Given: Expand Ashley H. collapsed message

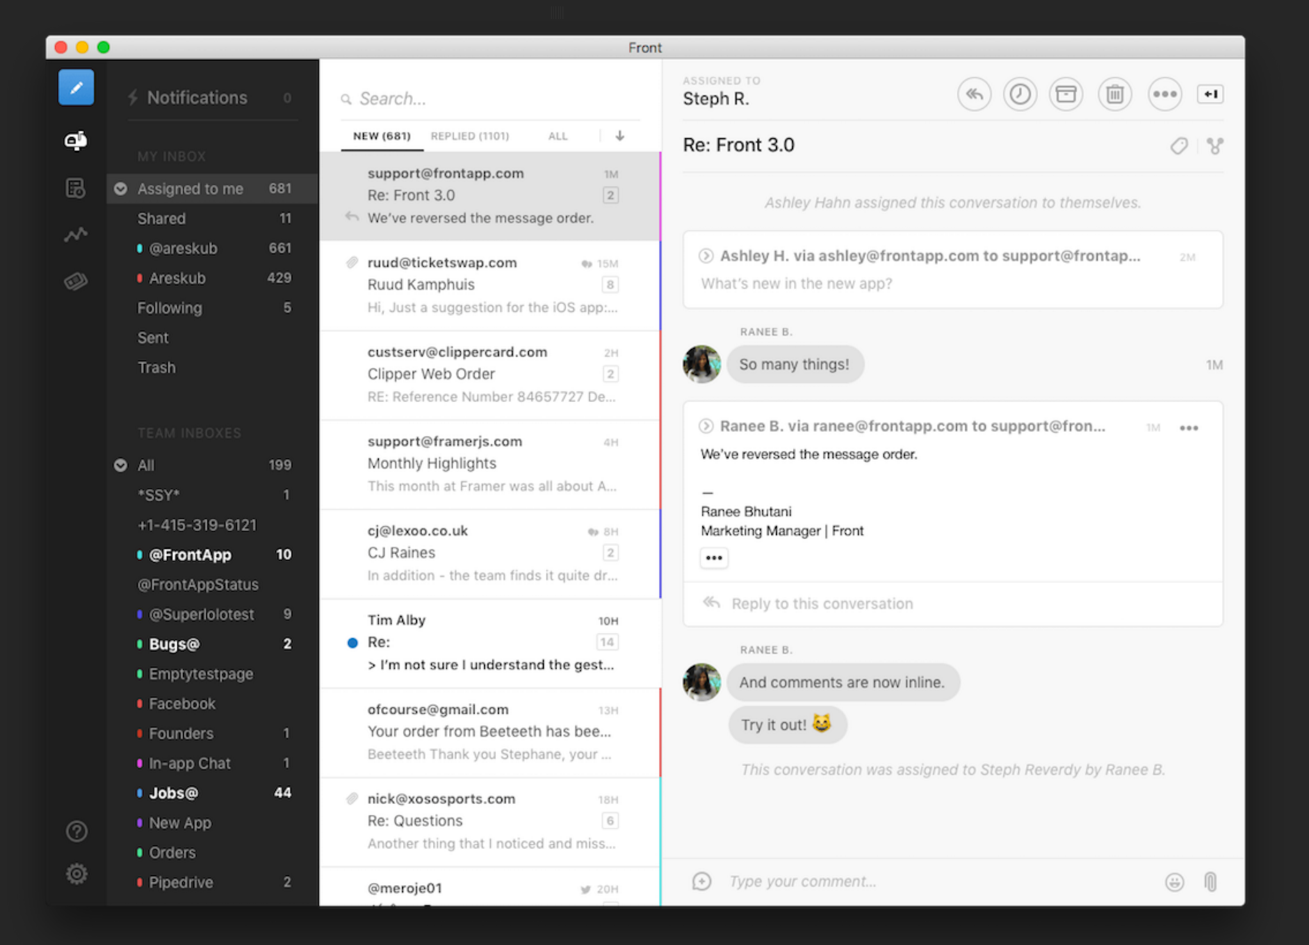Looking at the screenshot, I should [706, 256].
